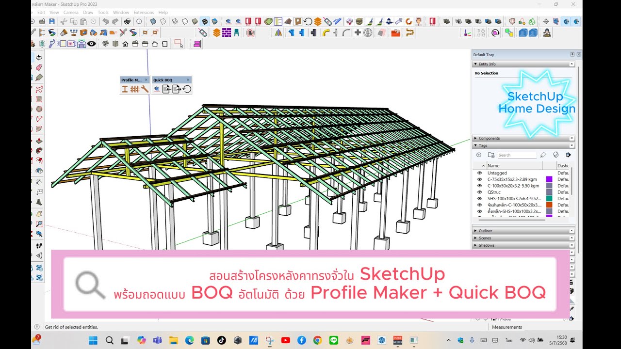This screenshot has width=621, height=349.
Task: Click orange color swatch of จันทันเหล็ก tag
Action: click(549, 205)
